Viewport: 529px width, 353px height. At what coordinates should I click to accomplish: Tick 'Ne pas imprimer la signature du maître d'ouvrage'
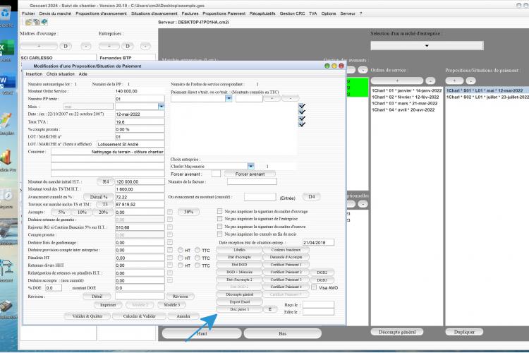219,212
